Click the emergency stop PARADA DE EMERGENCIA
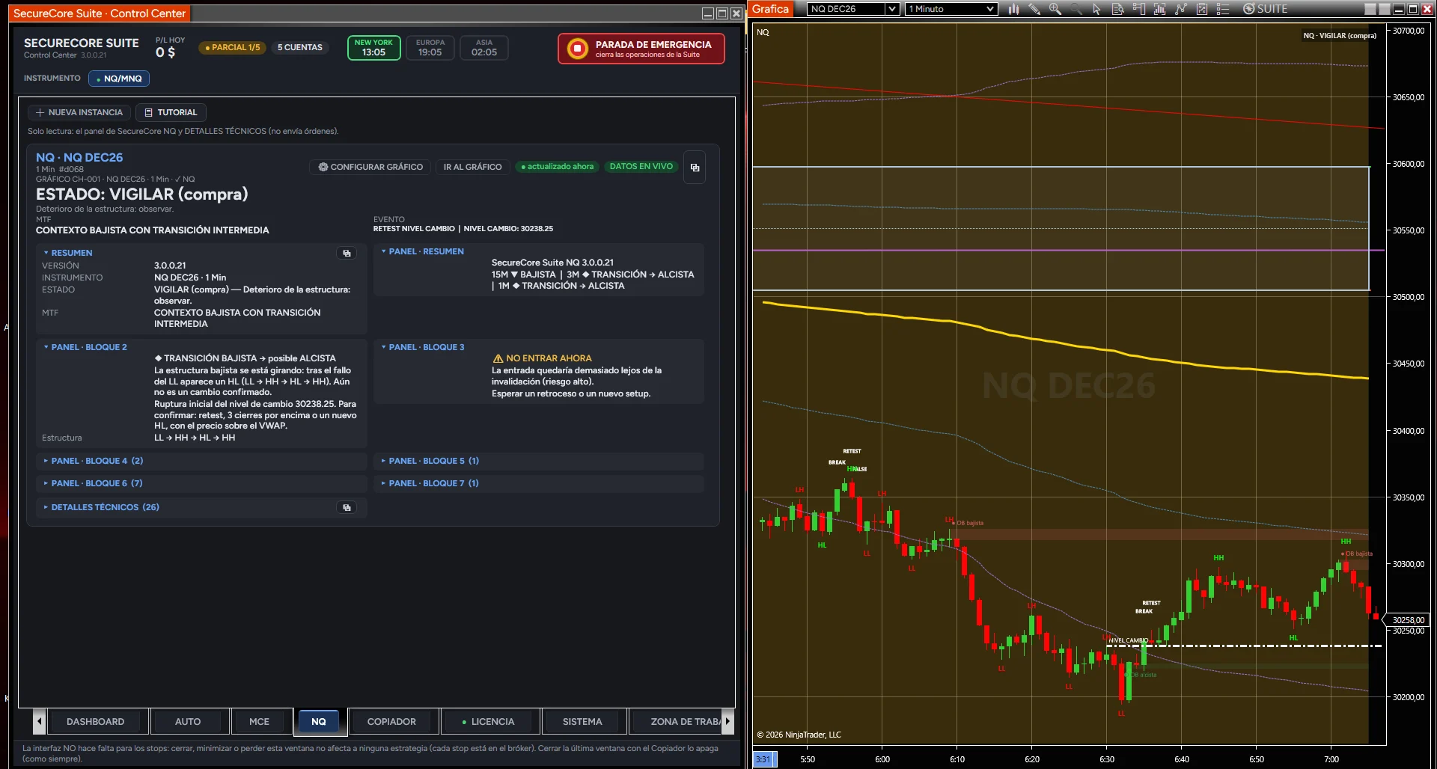The width and height of the screenshot is (1437, 769). coord(641,49)
